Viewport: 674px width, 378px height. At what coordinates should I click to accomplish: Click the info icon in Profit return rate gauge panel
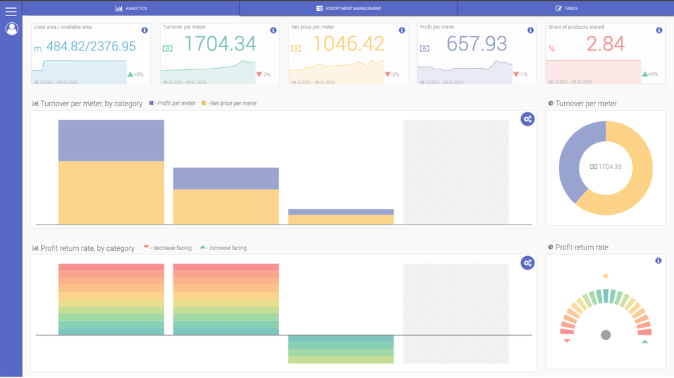(658, 260)
